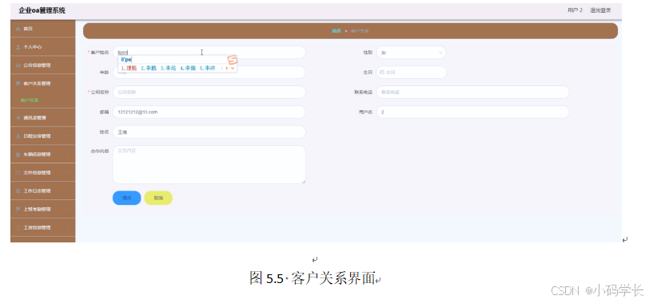Click the 首页 home icon in sidebar
The height and width of the screenshot is (303, 653).
point(18,29)
